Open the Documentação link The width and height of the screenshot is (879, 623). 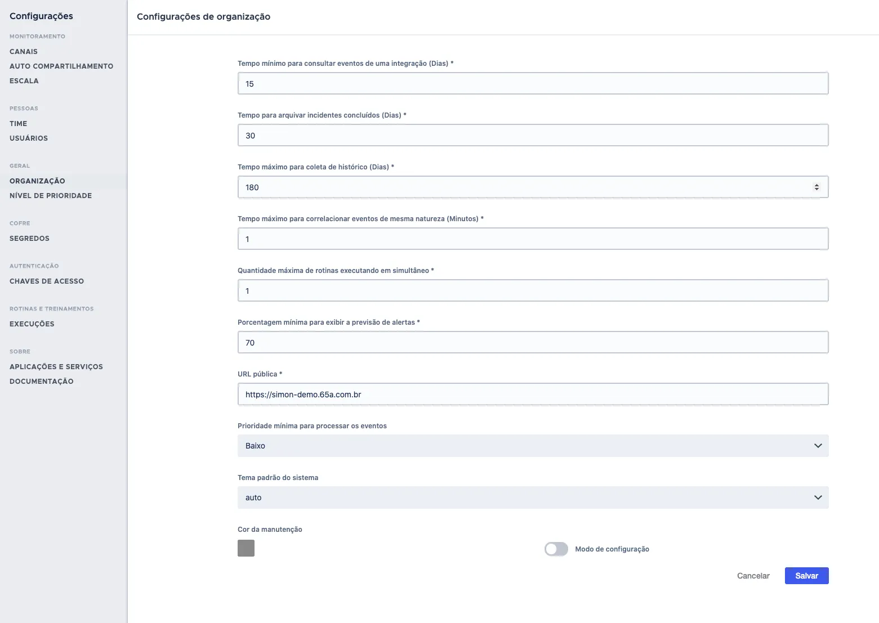(42, 381)
